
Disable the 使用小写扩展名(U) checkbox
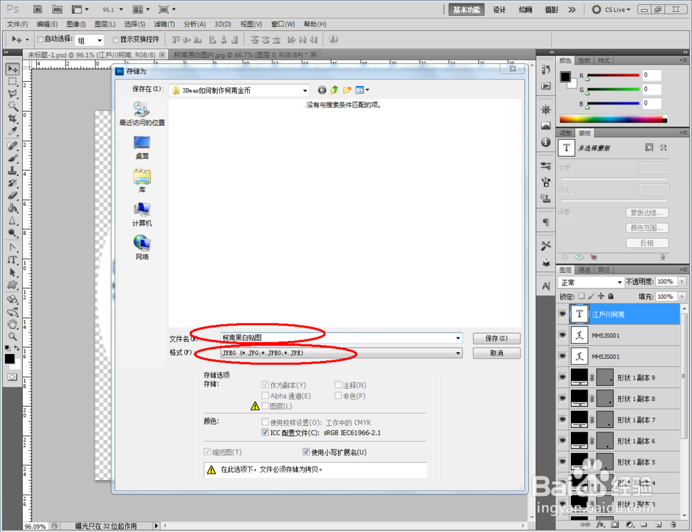pos(306,451)
